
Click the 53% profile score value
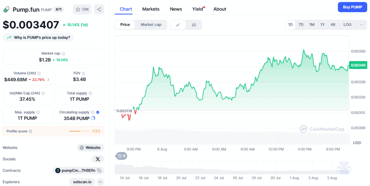(96, 131)
